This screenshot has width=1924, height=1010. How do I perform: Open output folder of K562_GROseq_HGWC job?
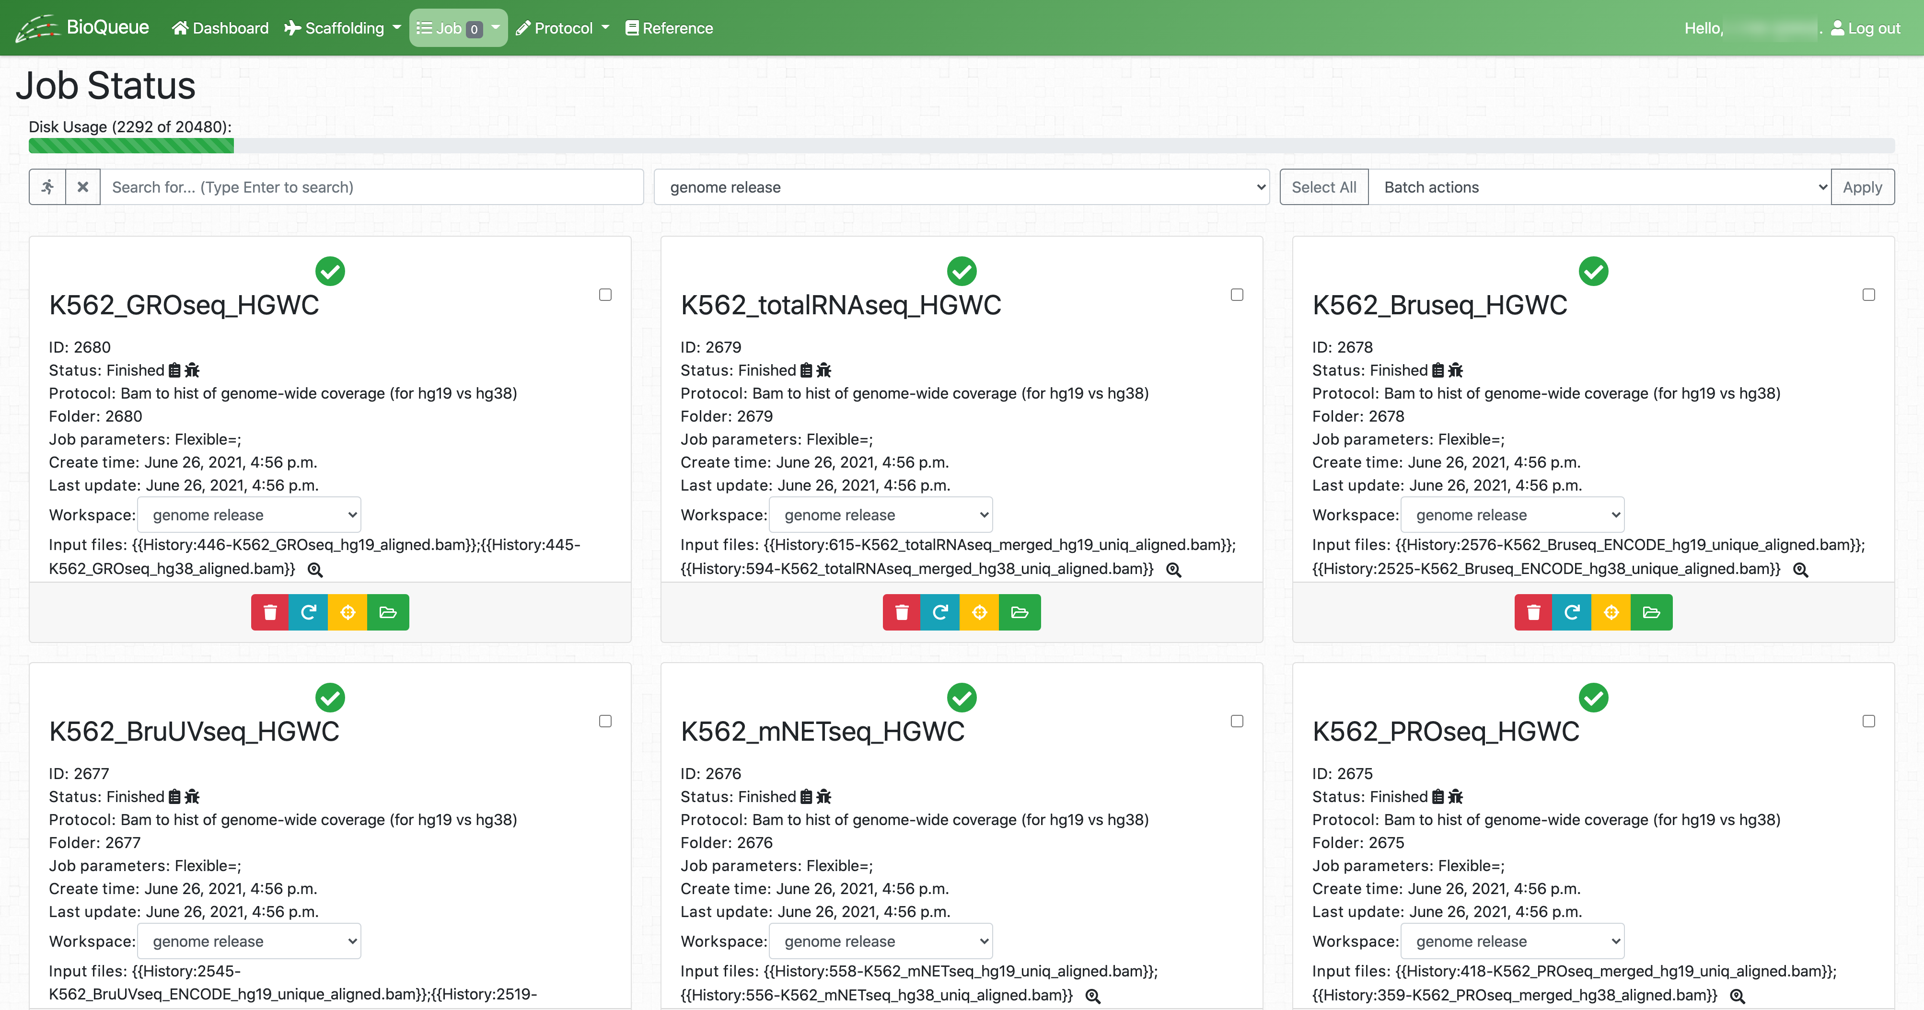click(388, 612)
